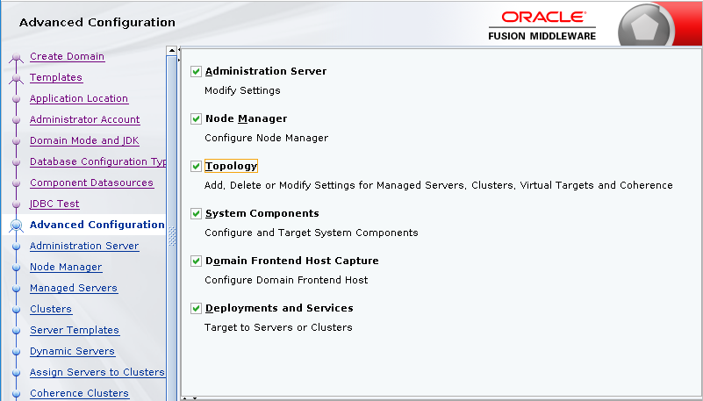The image size is (703, 401).
Task: Click the current-step icon for Advanced Configuration
Action: (x=15, y=226)
